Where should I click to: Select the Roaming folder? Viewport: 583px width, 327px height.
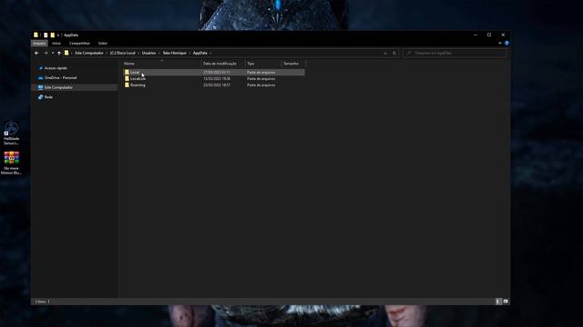(213, 84)
